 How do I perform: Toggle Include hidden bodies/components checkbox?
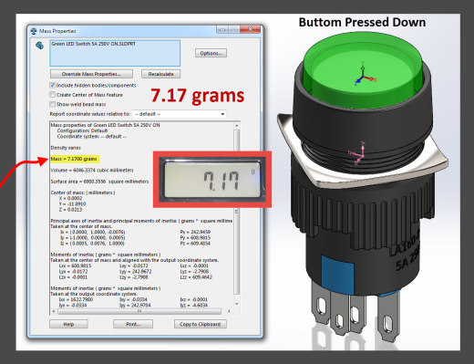[x=52, y=85]
